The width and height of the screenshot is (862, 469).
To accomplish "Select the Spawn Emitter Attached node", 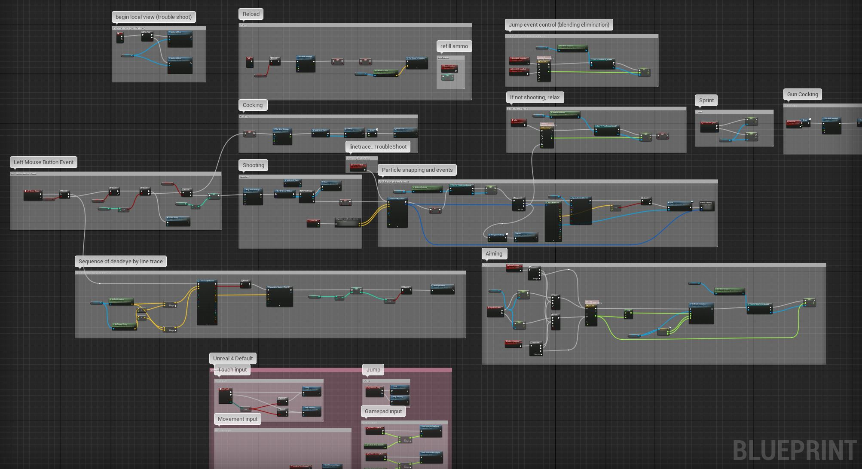I will tap(581, 210).
